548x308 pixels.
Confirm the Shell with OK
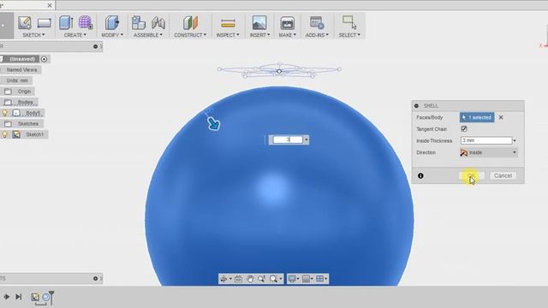(x=472, y=175)
